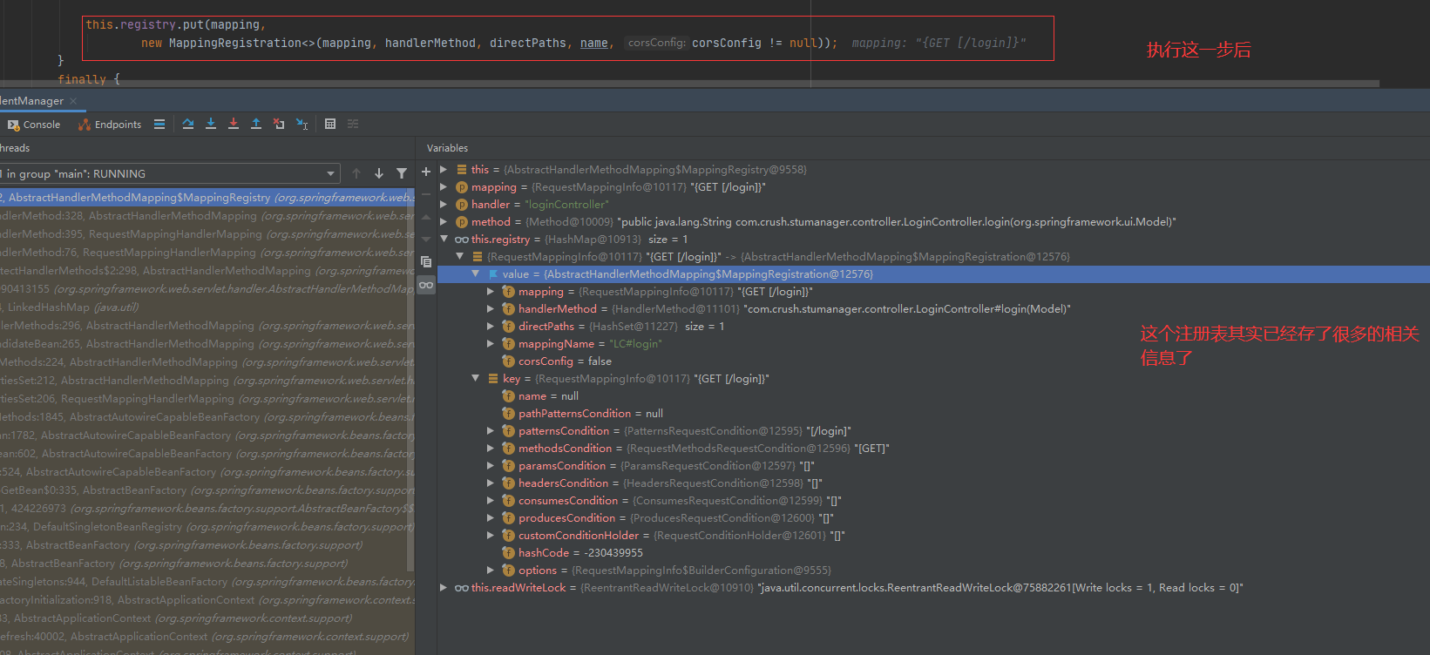The image size is (1430, 655).
Task: Expand the 'handler' loginController node
Action: point(444,204)
